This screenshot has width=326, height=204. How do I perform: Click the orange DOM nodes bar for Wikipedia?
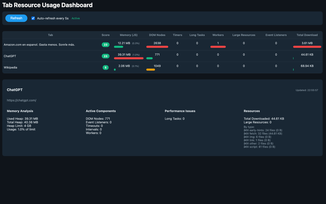(151, 70)
